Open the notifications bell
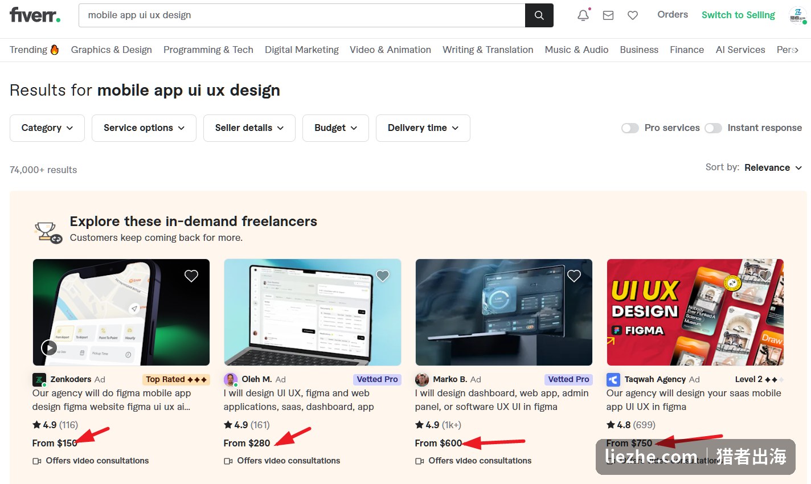This screenshot has width=811, height=484. point(583,15)
